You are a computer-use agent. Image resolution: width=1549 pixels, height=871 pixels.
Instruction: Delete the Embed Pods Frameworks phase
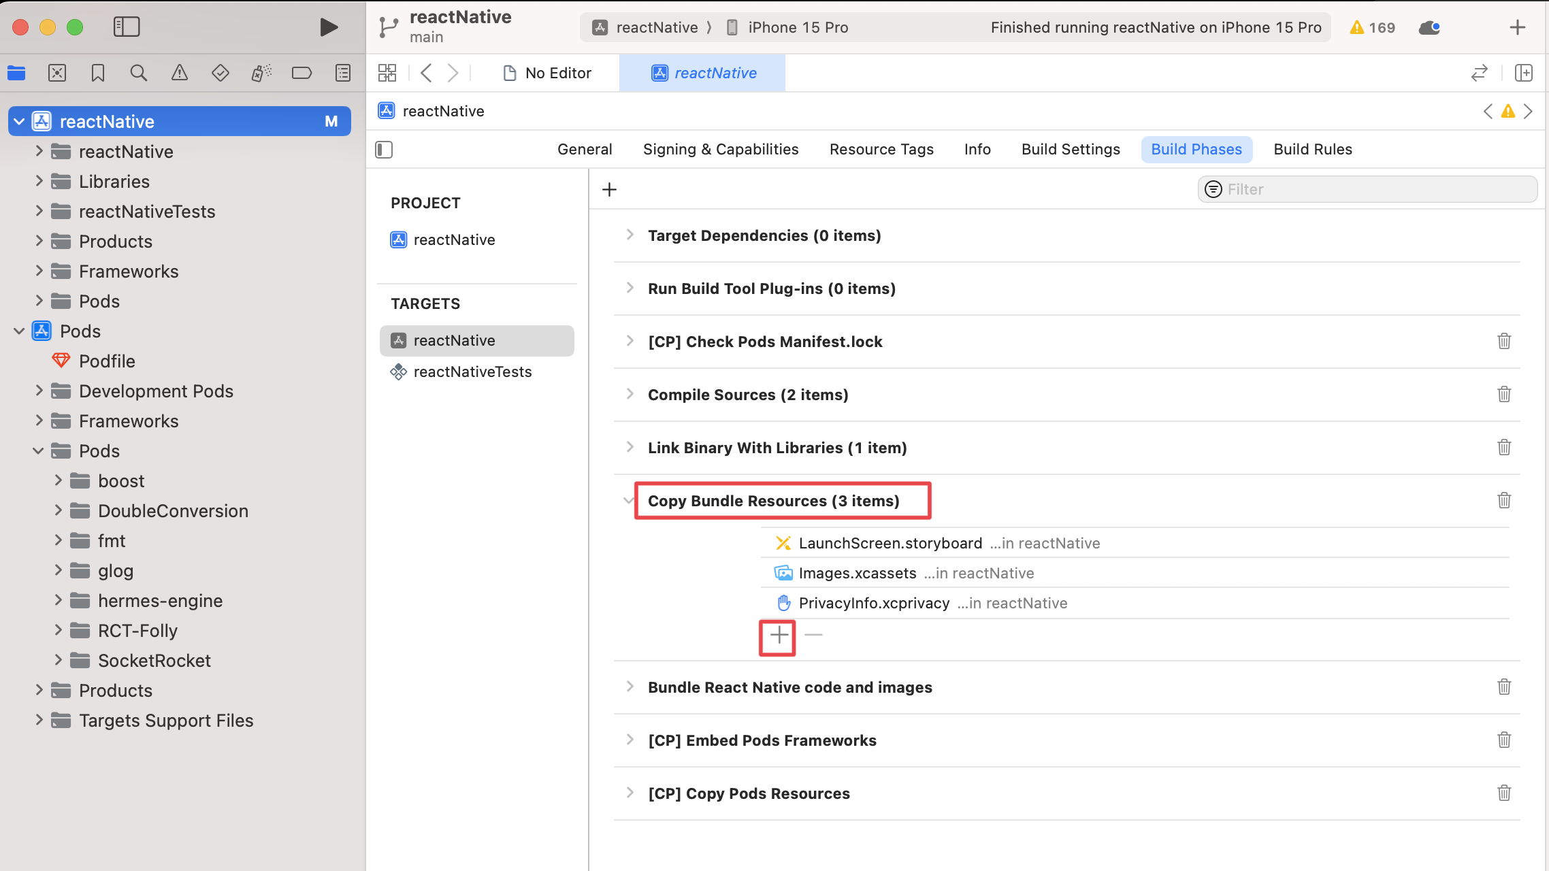click(x=1504, y=740)
